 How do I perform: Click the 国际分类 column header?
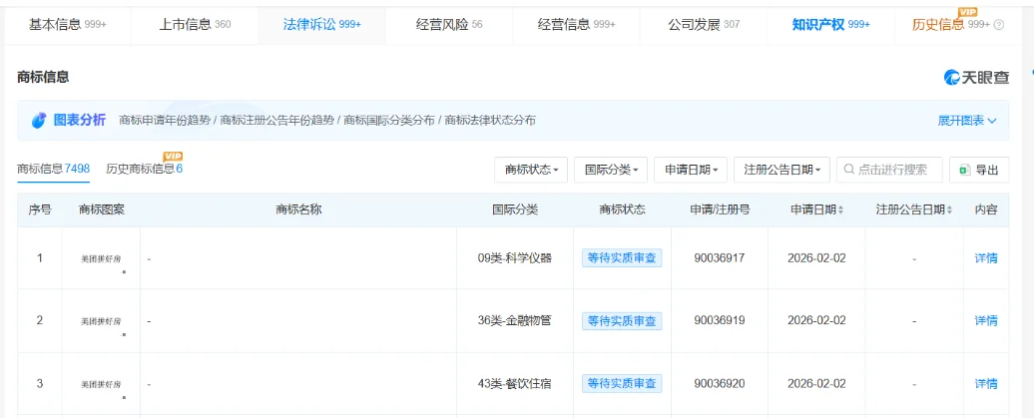(515, 209)
